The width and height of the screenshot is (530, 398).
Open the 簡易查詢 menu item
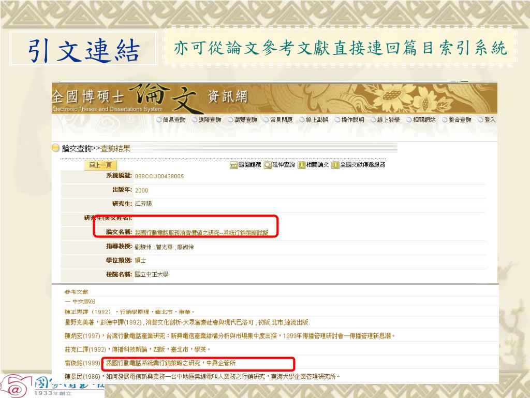[174, 120]
